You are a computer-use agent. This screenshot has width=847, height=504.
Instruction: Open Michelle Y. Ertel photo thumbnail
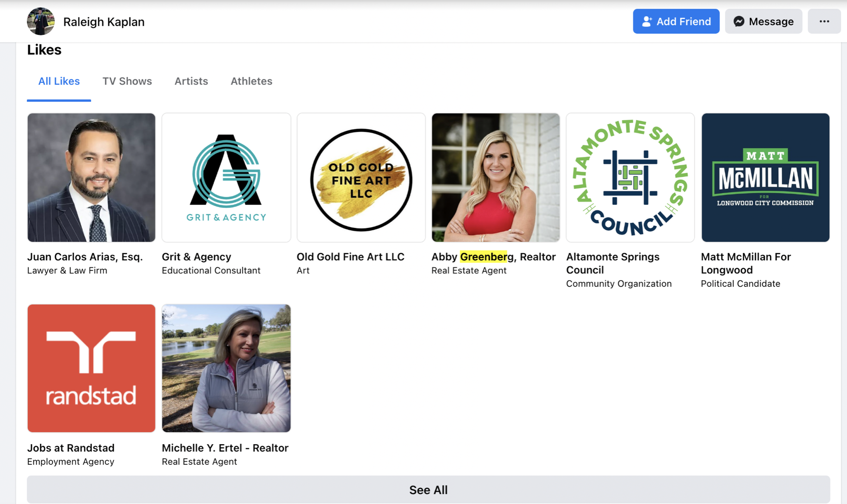[x=226, y=368]
